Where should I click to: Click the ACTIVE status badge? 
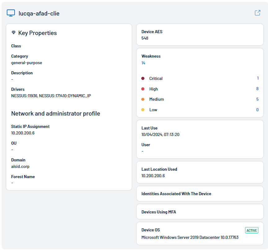click(252, 230)
